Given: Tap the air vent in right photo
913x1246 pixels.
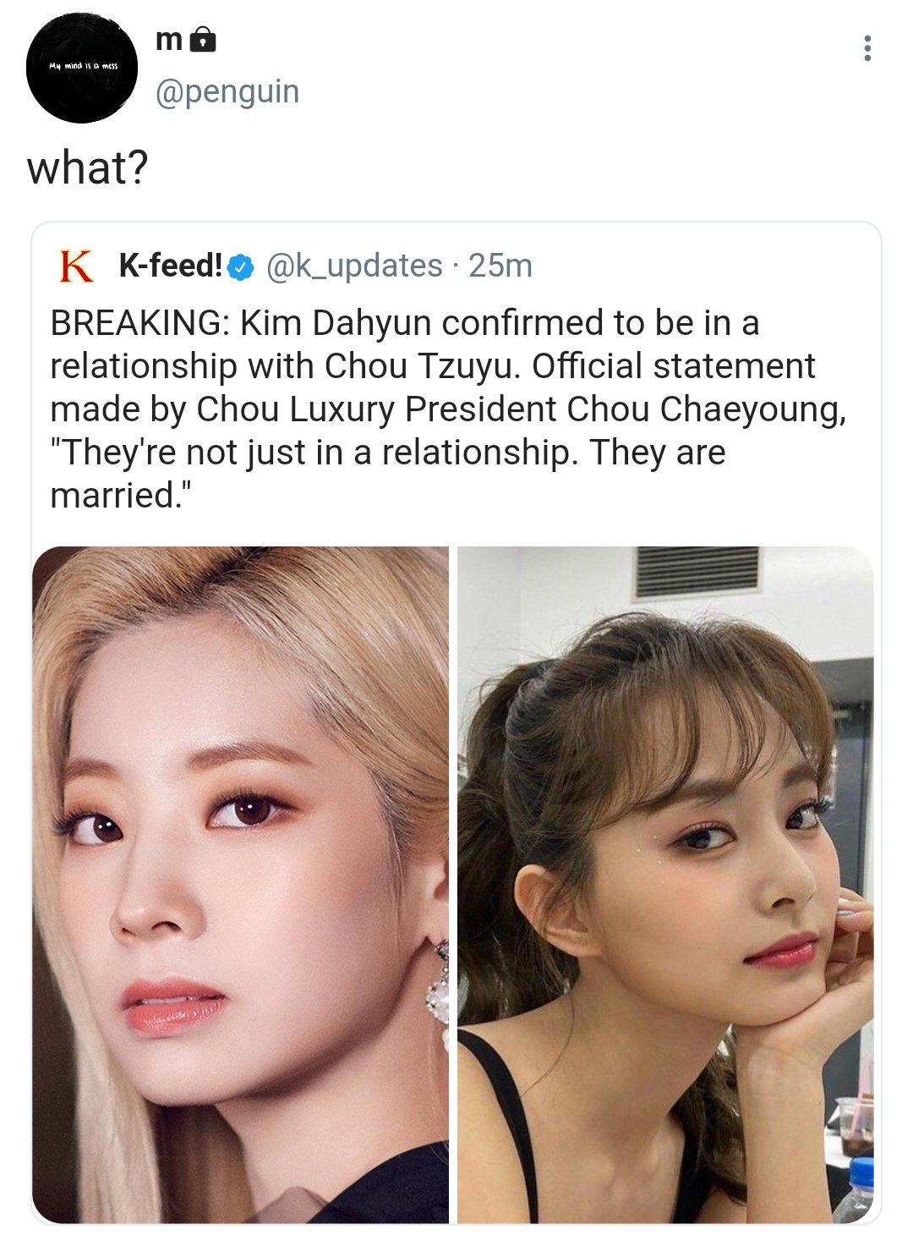Looking at the screenshot, I should click(x=697, y=572).
